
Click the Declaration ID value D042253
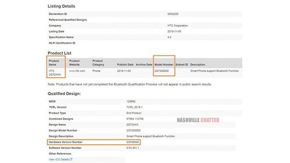[x=173, y=14]
